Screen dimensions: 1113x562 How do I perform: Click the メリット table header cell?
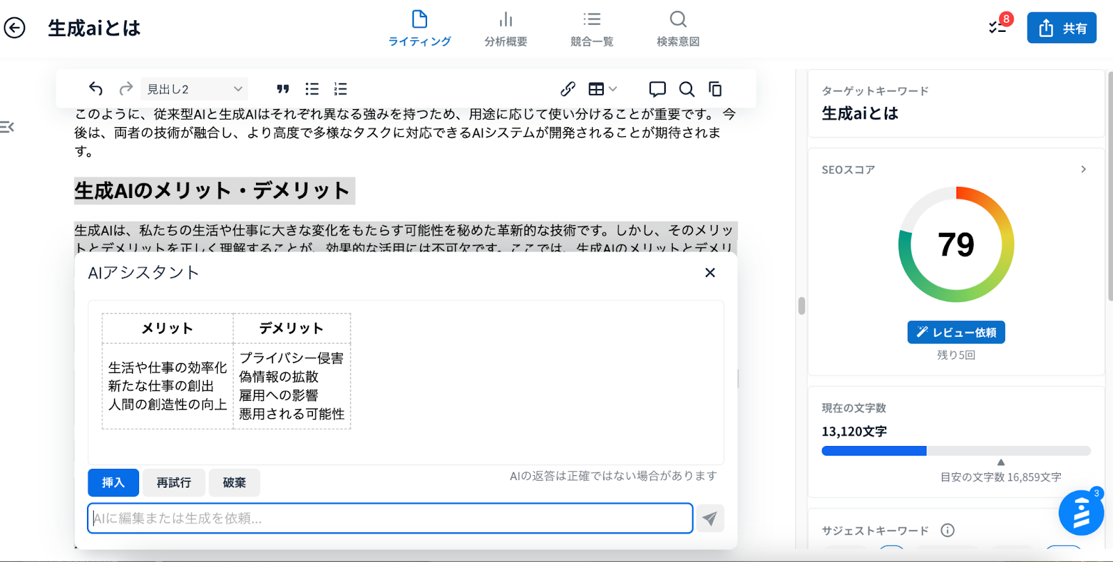pos(168,329)
